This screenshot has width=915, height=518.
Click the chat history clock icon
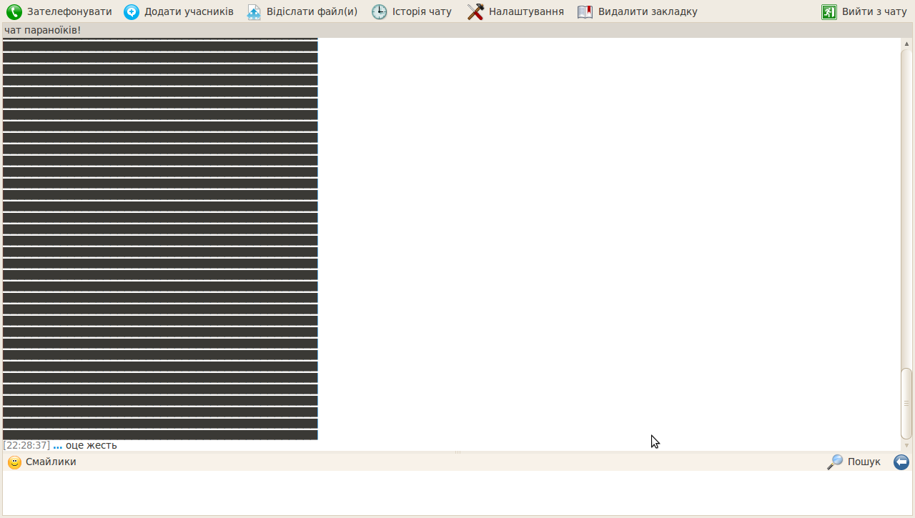pos(380,11)
